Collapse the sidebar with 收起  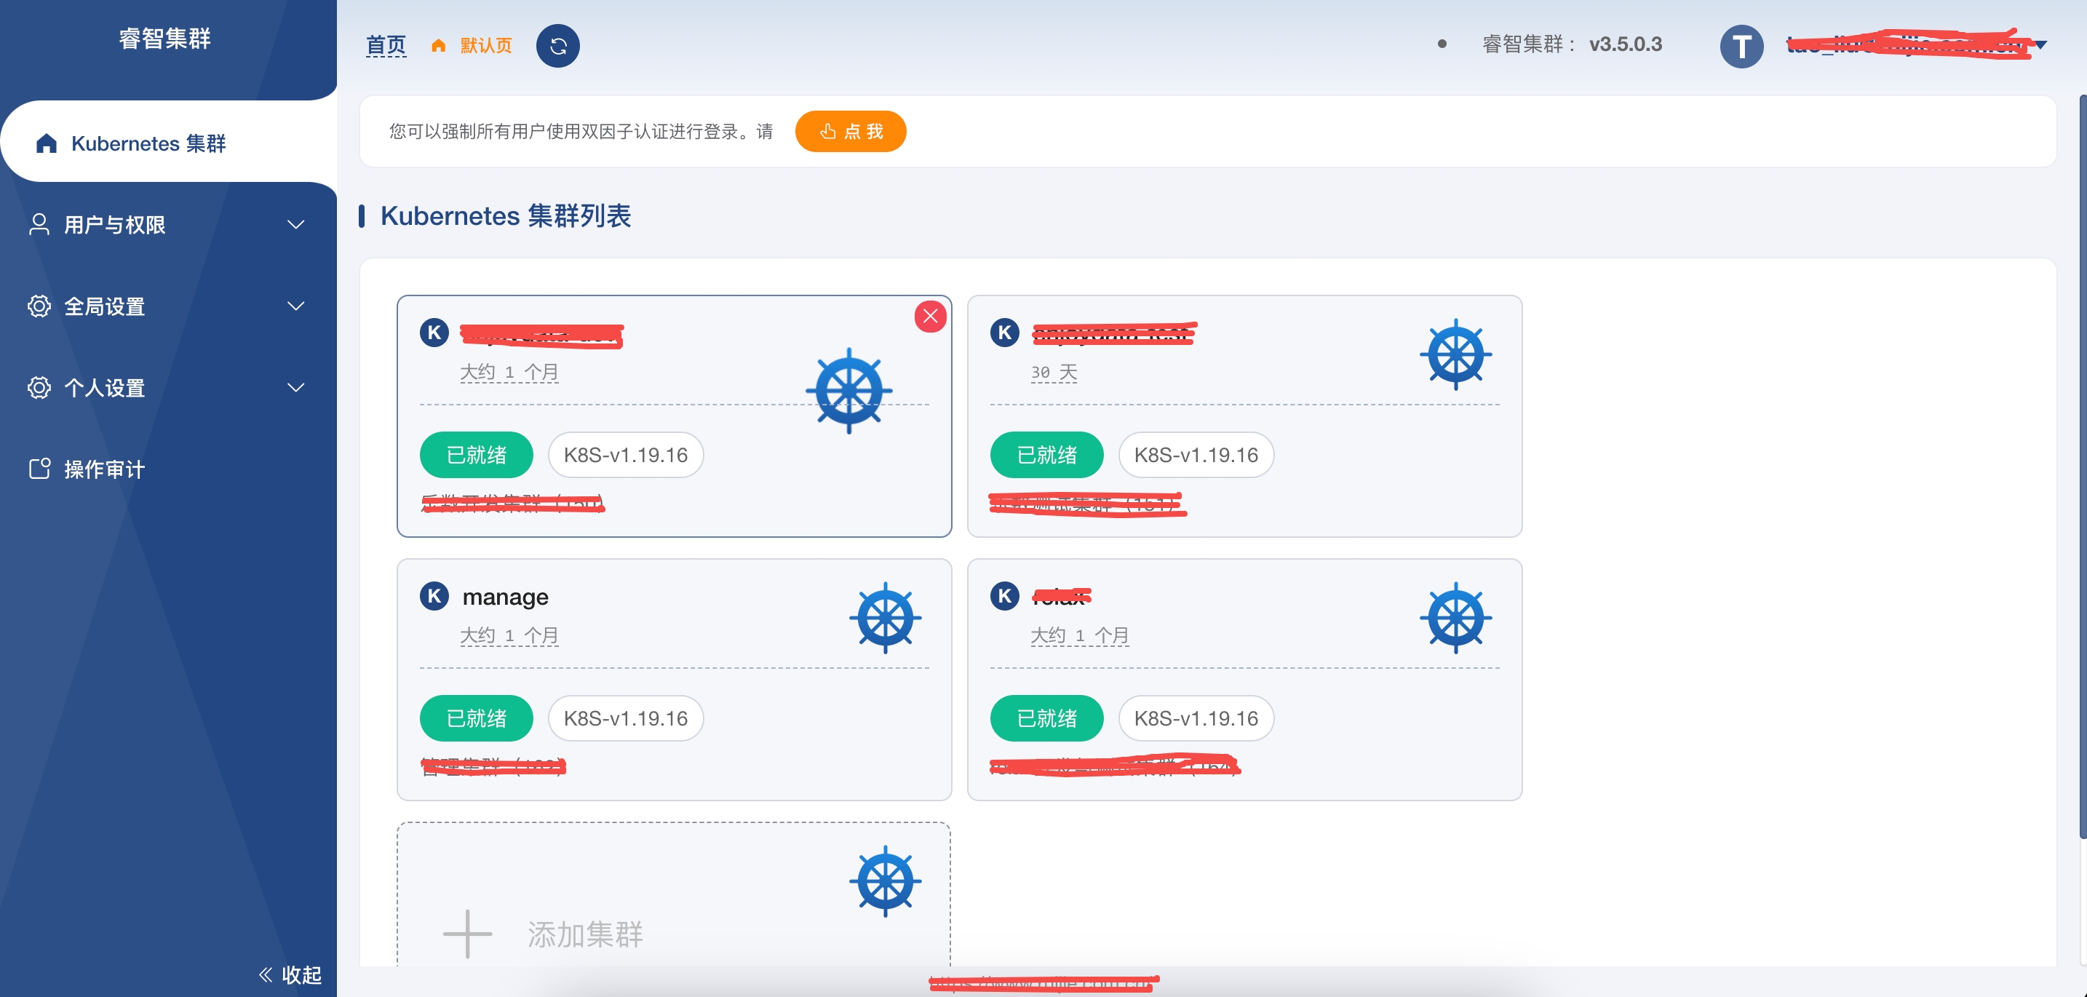point(290,974)
